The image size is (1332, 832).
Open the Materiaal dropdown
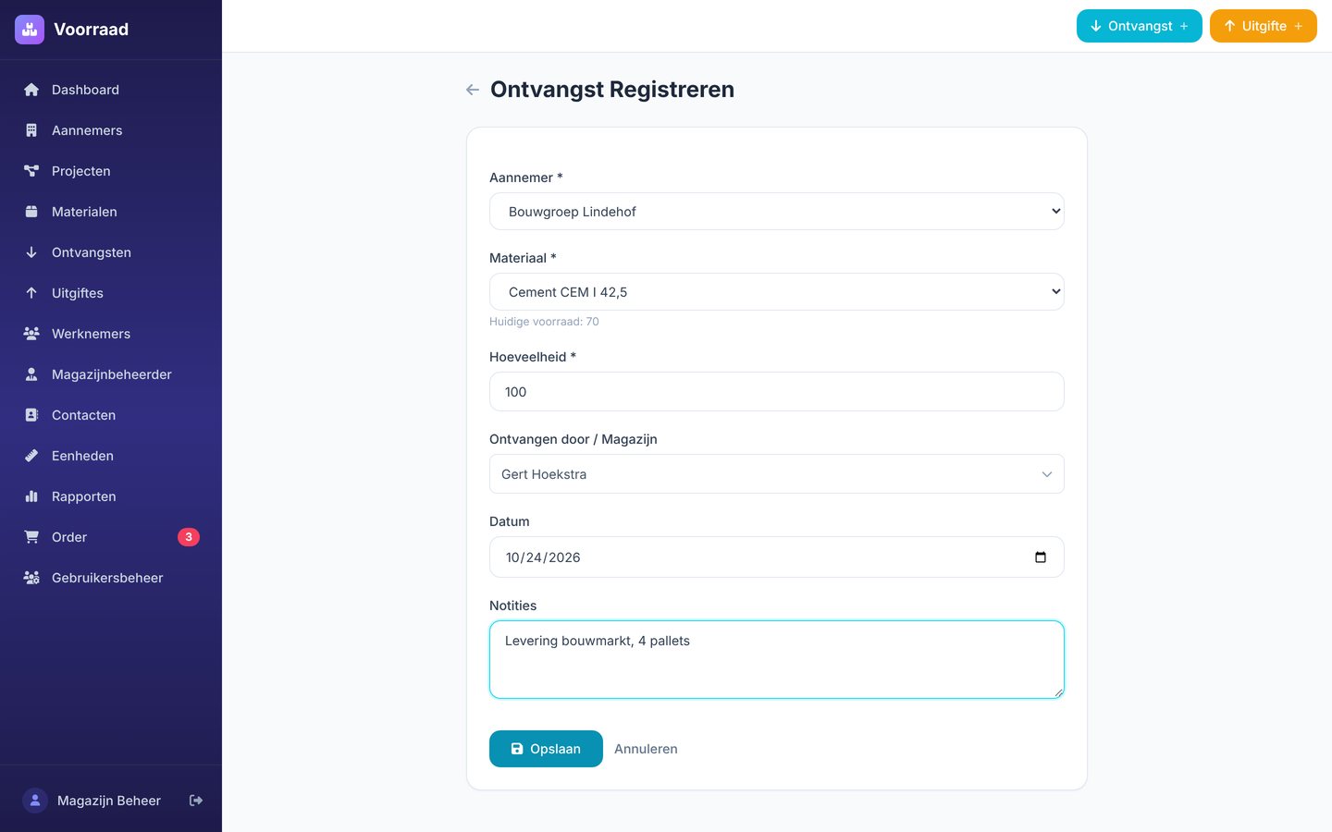tap(777, 292)
